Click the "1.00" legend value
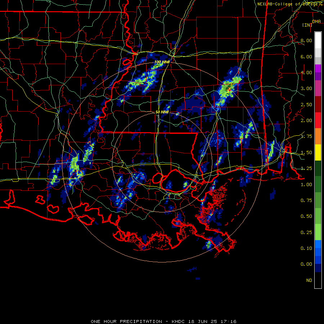324x324 pixels. 306,185
